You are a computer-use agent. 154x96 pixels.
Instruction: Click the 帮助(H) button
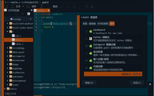(x=89, y=83)
